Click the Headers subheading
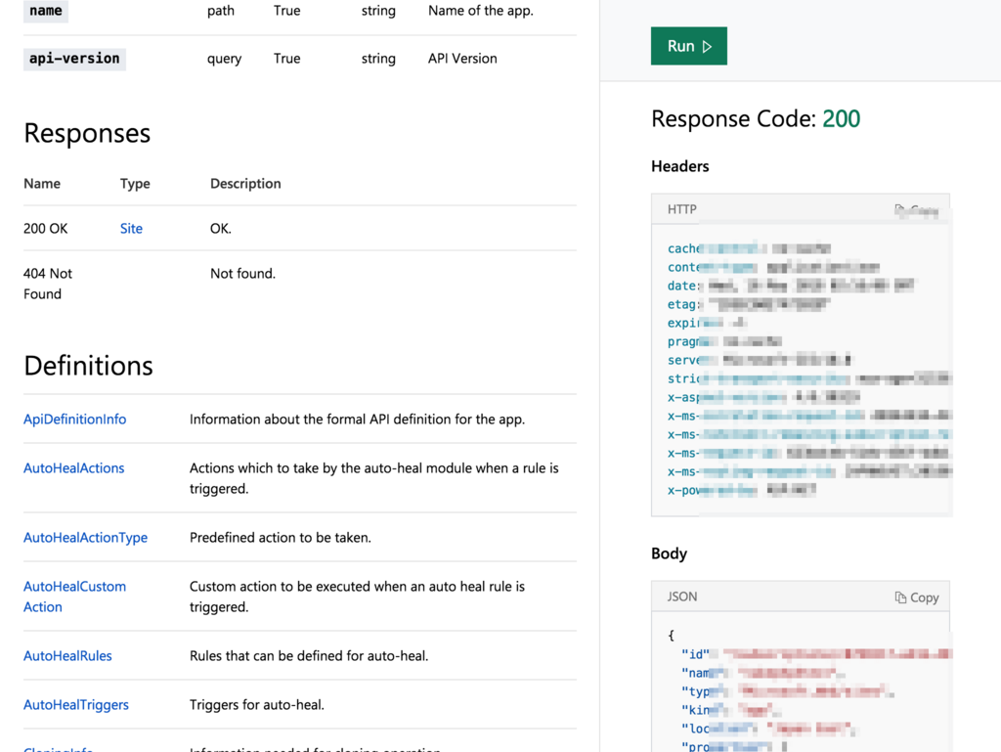Screen dimensions: 1001x752 (x=680, y=166)
